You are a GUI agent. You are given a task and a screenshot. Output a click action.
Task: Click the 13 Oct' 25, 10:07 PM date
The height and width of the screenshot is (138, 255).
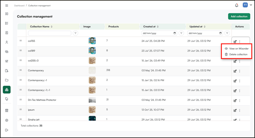coord(153,110)
